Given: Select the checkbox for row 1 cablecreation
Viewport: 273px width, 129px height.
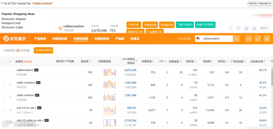Looking at the screenshot, I should [x=3, y=72].
